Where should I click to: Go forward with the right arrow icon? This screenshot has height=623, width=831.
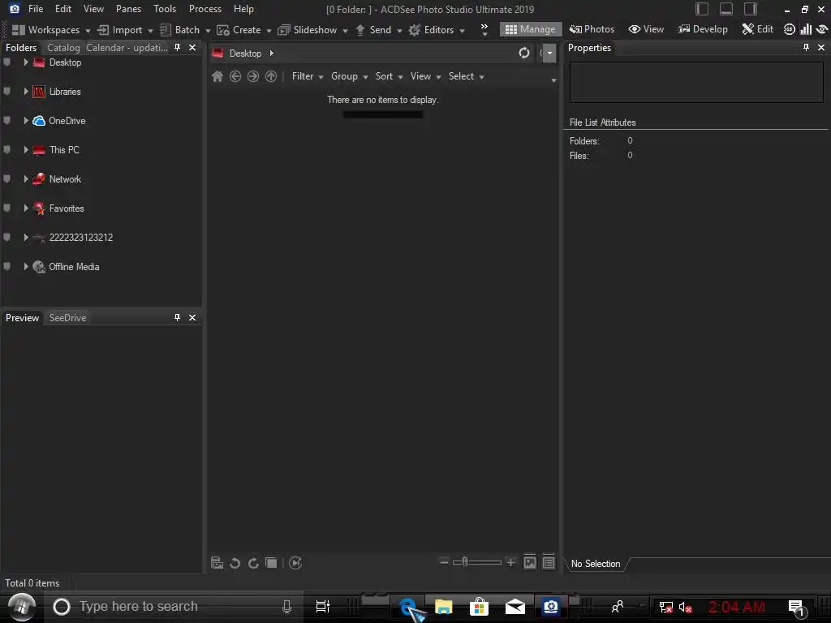pyautogui.click(x=253, y=76)
